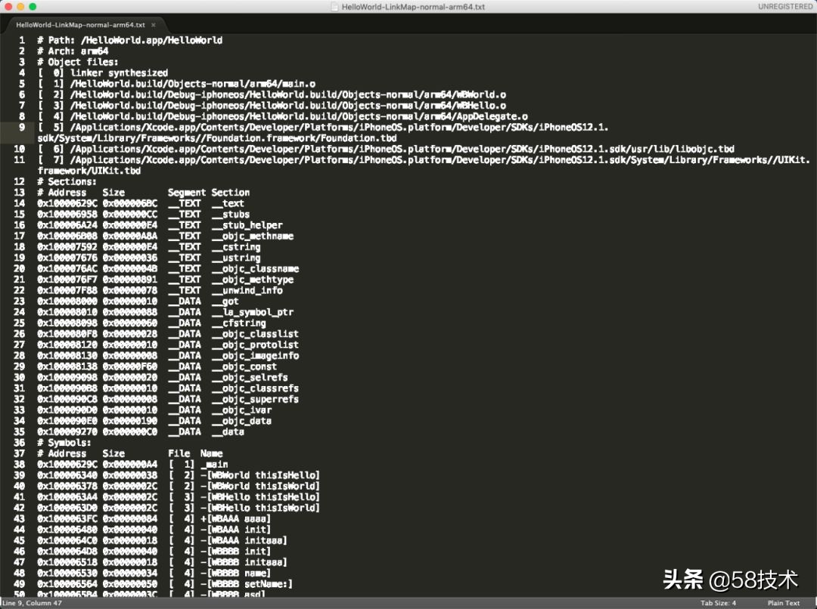Image resolution: width=817 pixels, height=609 pixels.
Task: Click the libobjc.tbd library path
Action: tap(402, 149)
